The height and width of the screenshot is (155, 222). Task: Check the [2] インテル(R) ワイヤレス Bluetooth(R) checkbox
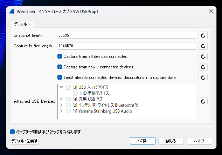68,105
